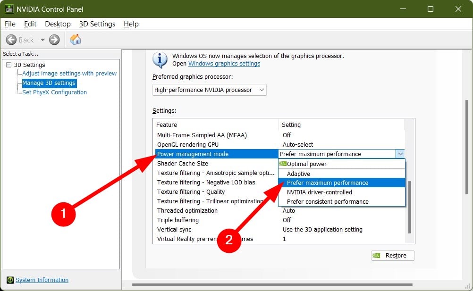
Task: Open the Back history dropdown arrow
Action: [42, 40]
